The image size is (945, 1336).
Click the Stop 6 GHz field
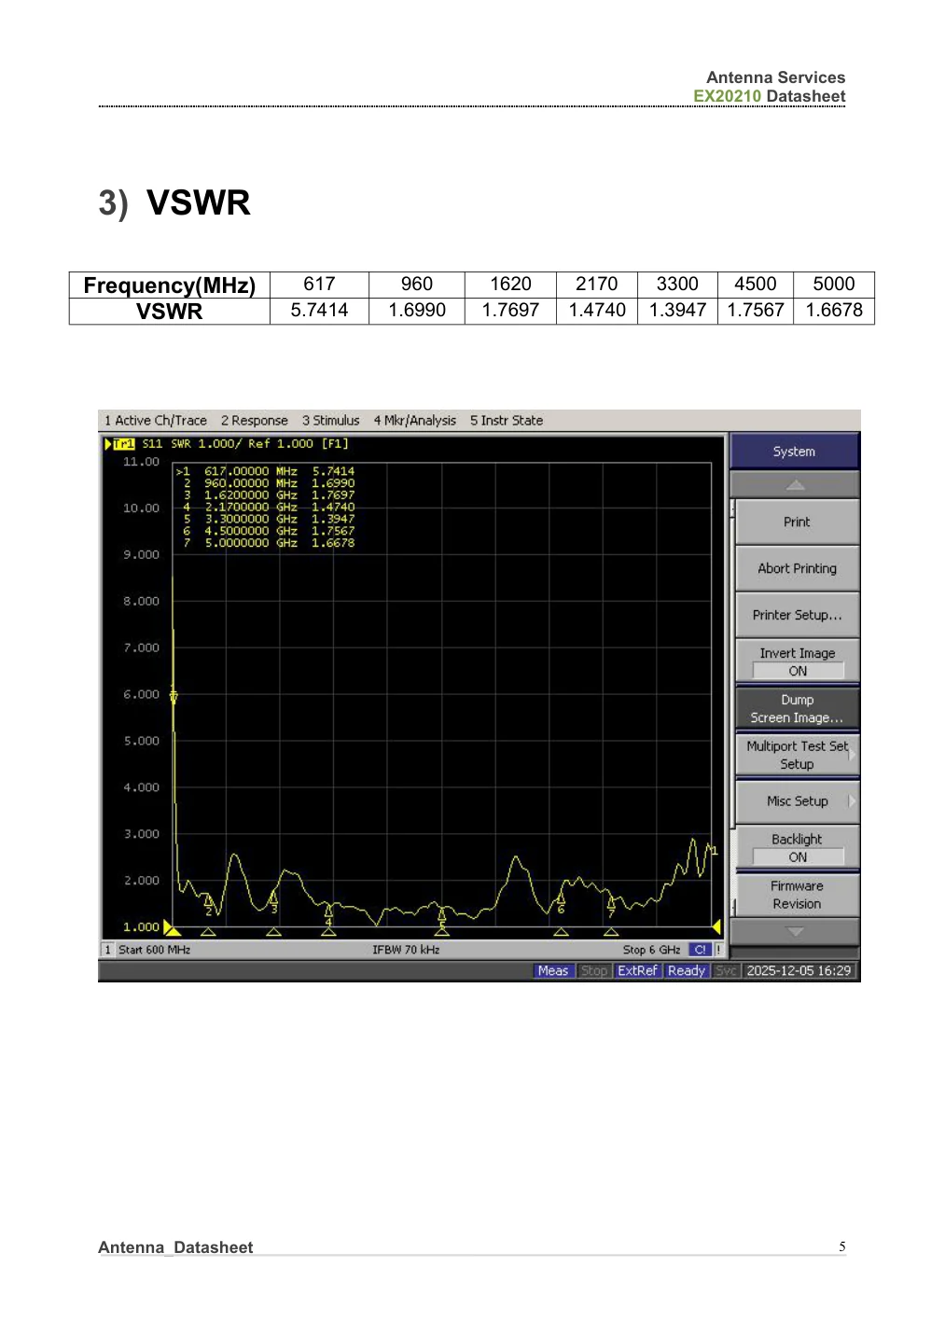(651, 950)
